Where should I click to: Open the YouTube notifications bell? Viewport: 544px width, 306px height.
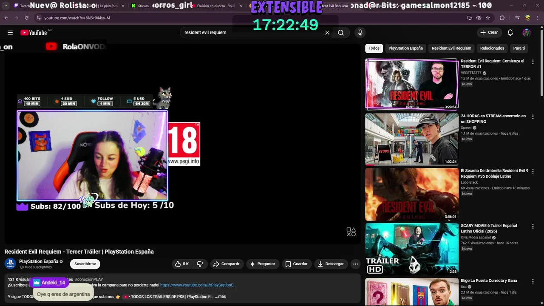[510, 33]
